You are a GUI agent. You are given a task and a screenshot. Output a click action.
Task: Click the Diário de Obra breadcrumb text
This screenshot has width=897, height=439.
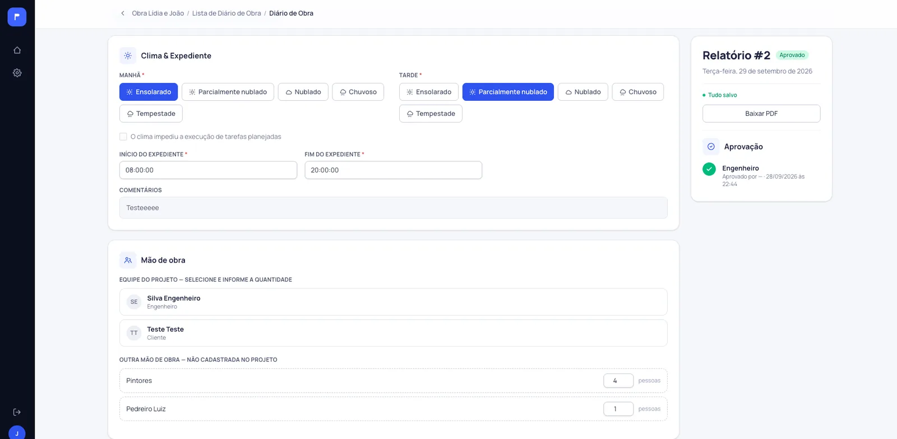[x=291, y=13]
